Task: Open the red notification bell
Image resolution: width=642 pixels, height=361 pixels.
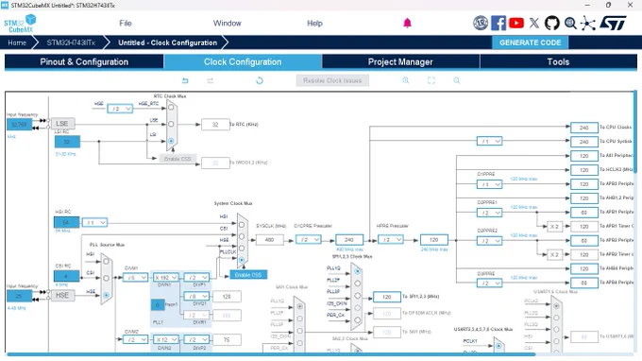Action: (x=407, y=23)
